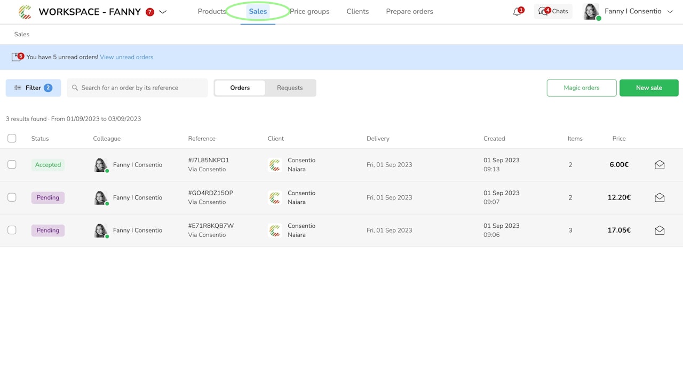Open the notifications bell
This screenshot has width=683, height=374.
click(517, 12)
